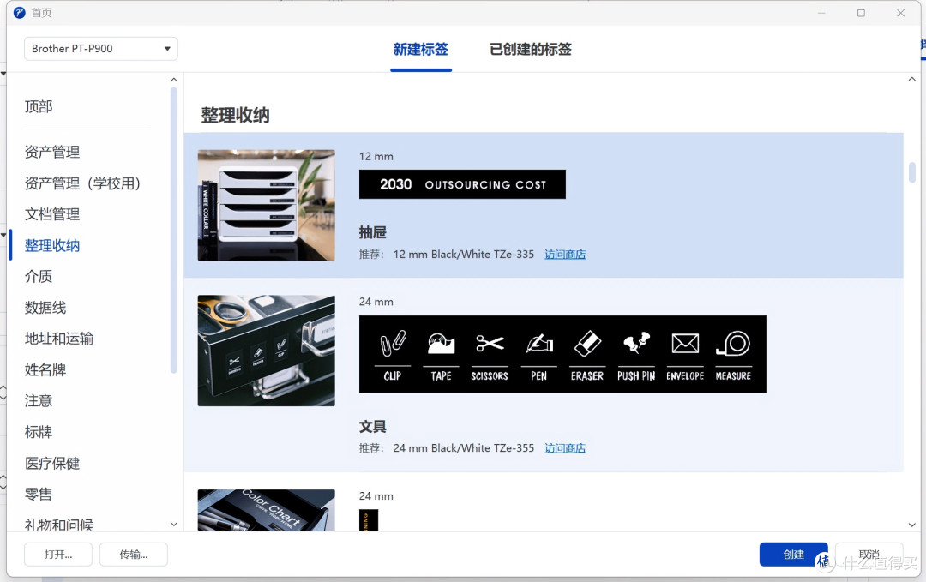The image size is (926, 582).
Task: Click the 文具 template title
Action: [373, 426]
